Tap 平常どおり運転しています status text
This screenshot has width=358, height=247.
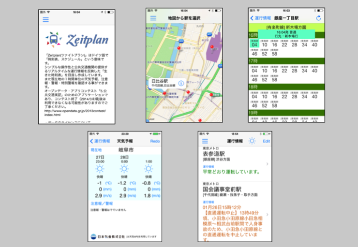coord(231,172)
